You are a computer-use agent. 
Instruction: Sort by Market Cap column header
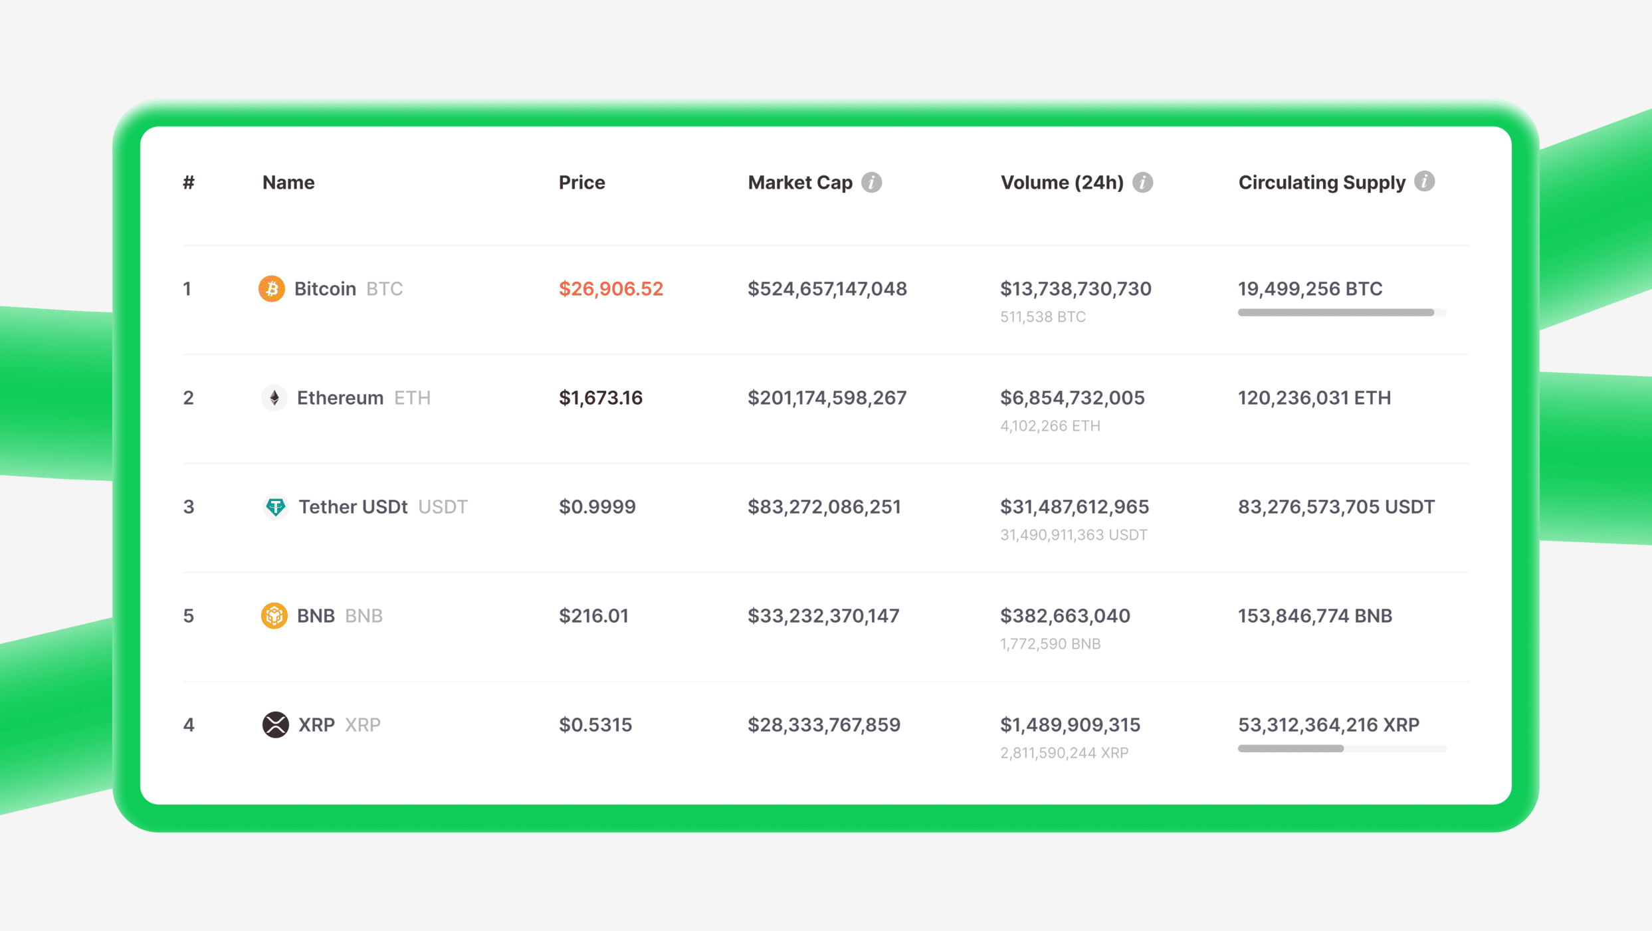(x=800, y=182)
